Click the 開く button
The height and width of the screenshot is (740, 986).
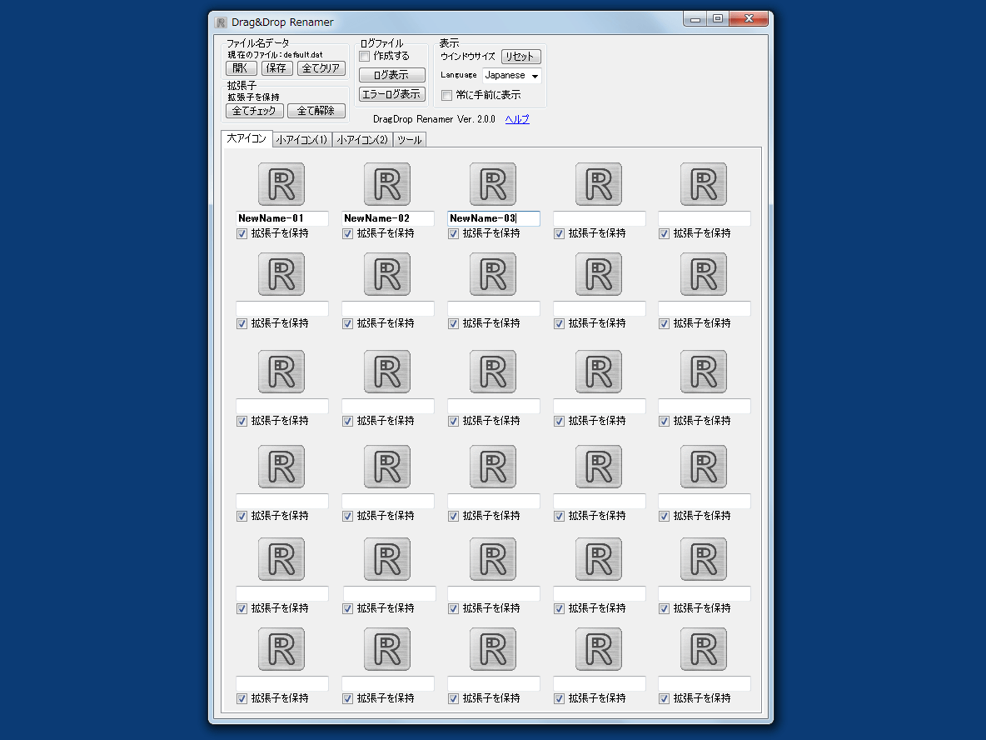click(241, 68)
